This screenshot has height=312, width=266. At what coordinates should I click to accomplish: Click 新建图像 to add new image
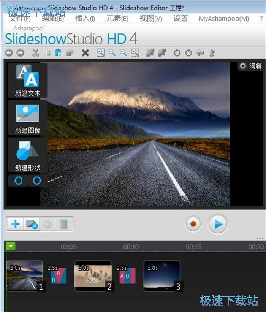[28, 117]
